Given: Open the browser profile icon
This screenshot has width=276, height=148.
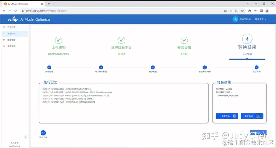Looking at the screenshot, I should pos(267,11).
